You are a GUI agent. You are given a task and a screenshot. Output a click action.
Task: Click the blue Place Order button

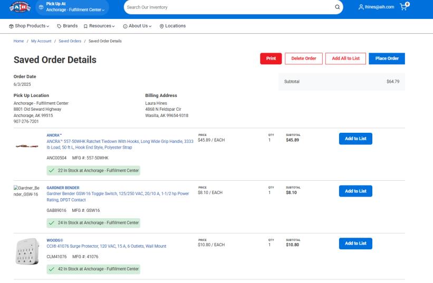point(387,58)
